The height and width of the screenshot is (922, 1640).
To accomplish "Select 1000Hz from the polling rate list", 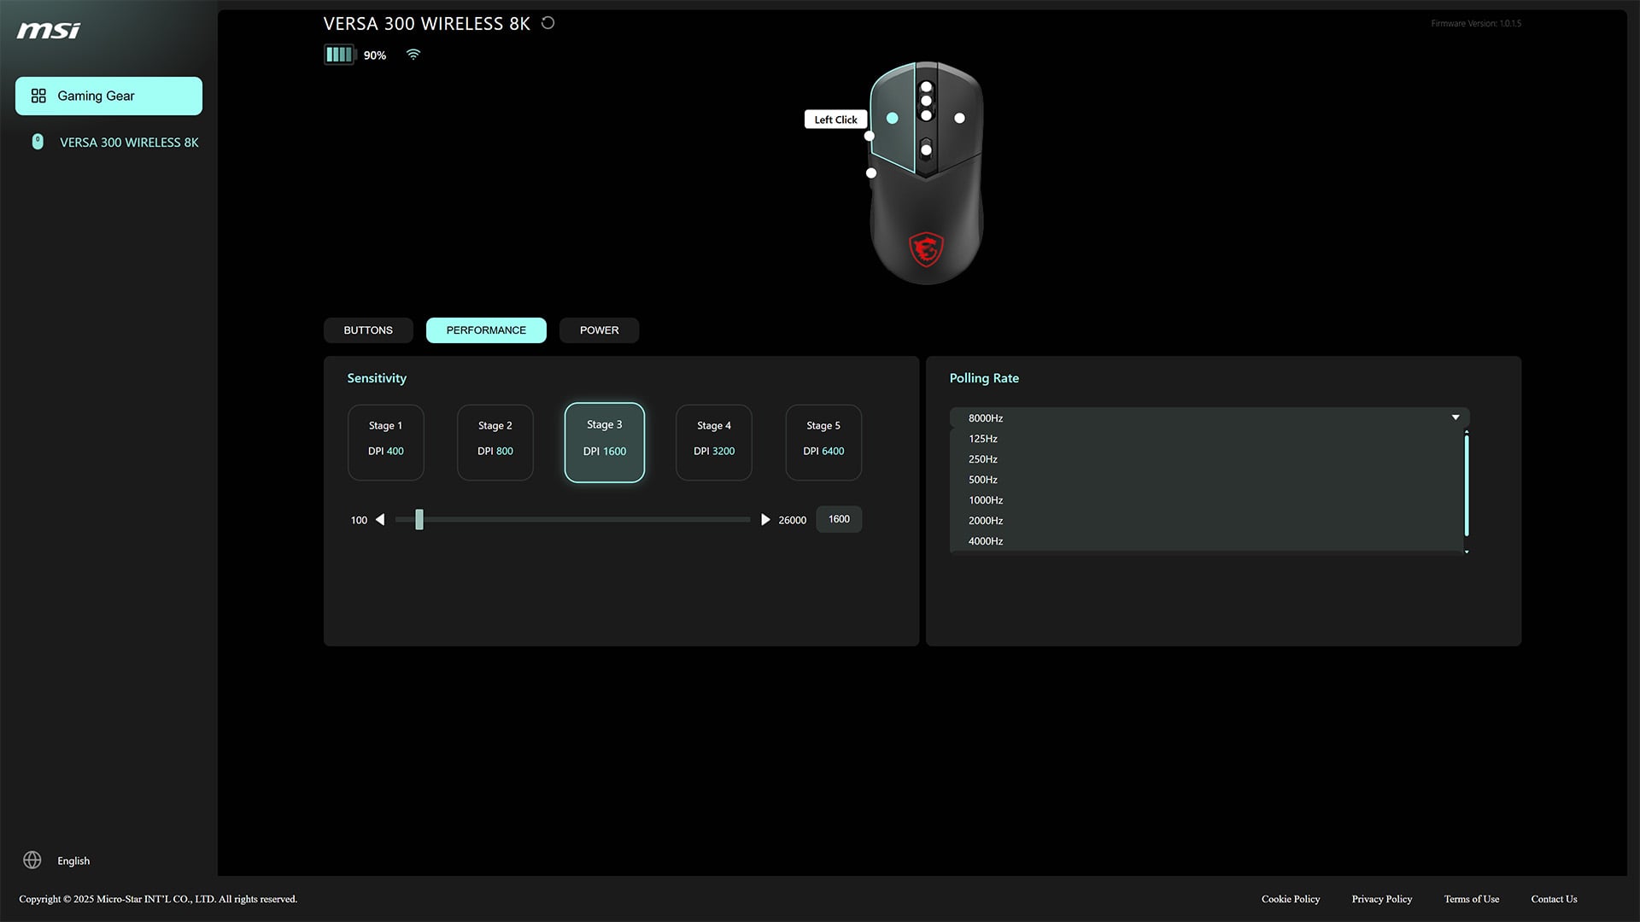I will pos(985,499).
